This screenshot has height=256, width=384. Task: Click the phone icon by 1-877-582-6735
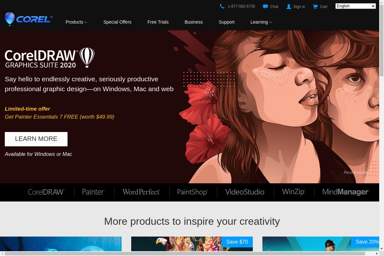click(222, 6)
